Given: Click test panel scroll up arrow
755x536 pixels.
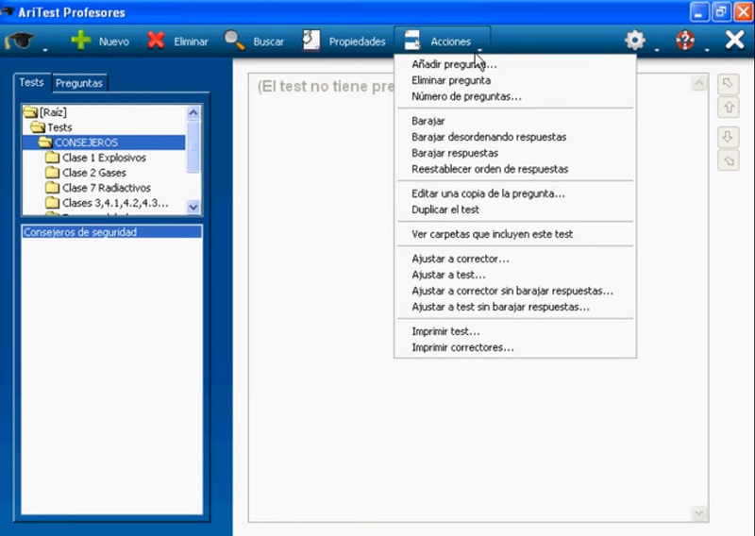Looking at the screenshot, I should tap(698, 83).
